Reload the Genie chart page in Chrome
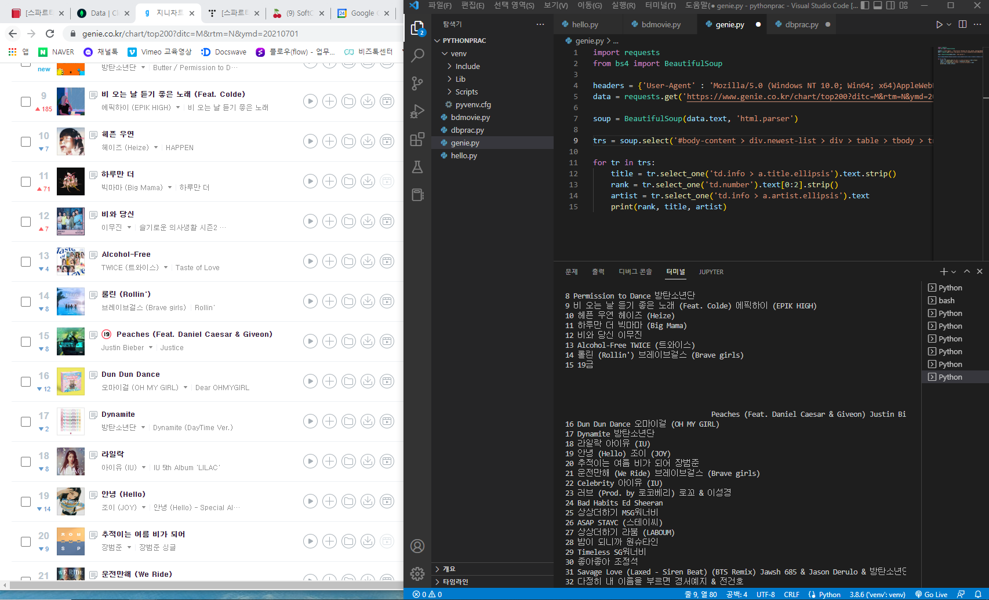Image resolution: width=989 pixels, height=600 pixels. point(50,34)
